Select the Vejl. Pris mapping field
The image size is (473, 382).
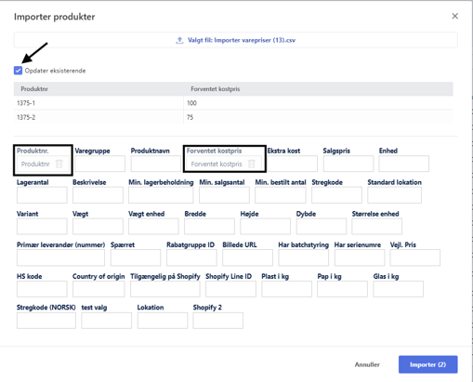(x=414, y=257)
